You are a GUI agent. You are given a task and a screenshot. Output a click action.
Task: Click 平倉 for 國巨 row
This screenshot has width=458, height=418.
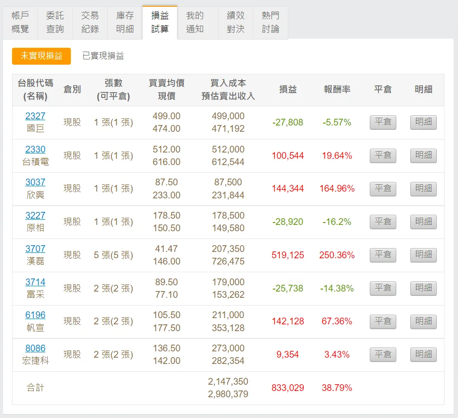click(383, 122)
